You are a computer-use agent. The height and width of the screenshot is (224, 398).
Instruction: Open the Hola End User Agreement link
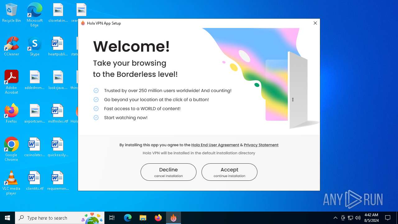coord(215,145)
